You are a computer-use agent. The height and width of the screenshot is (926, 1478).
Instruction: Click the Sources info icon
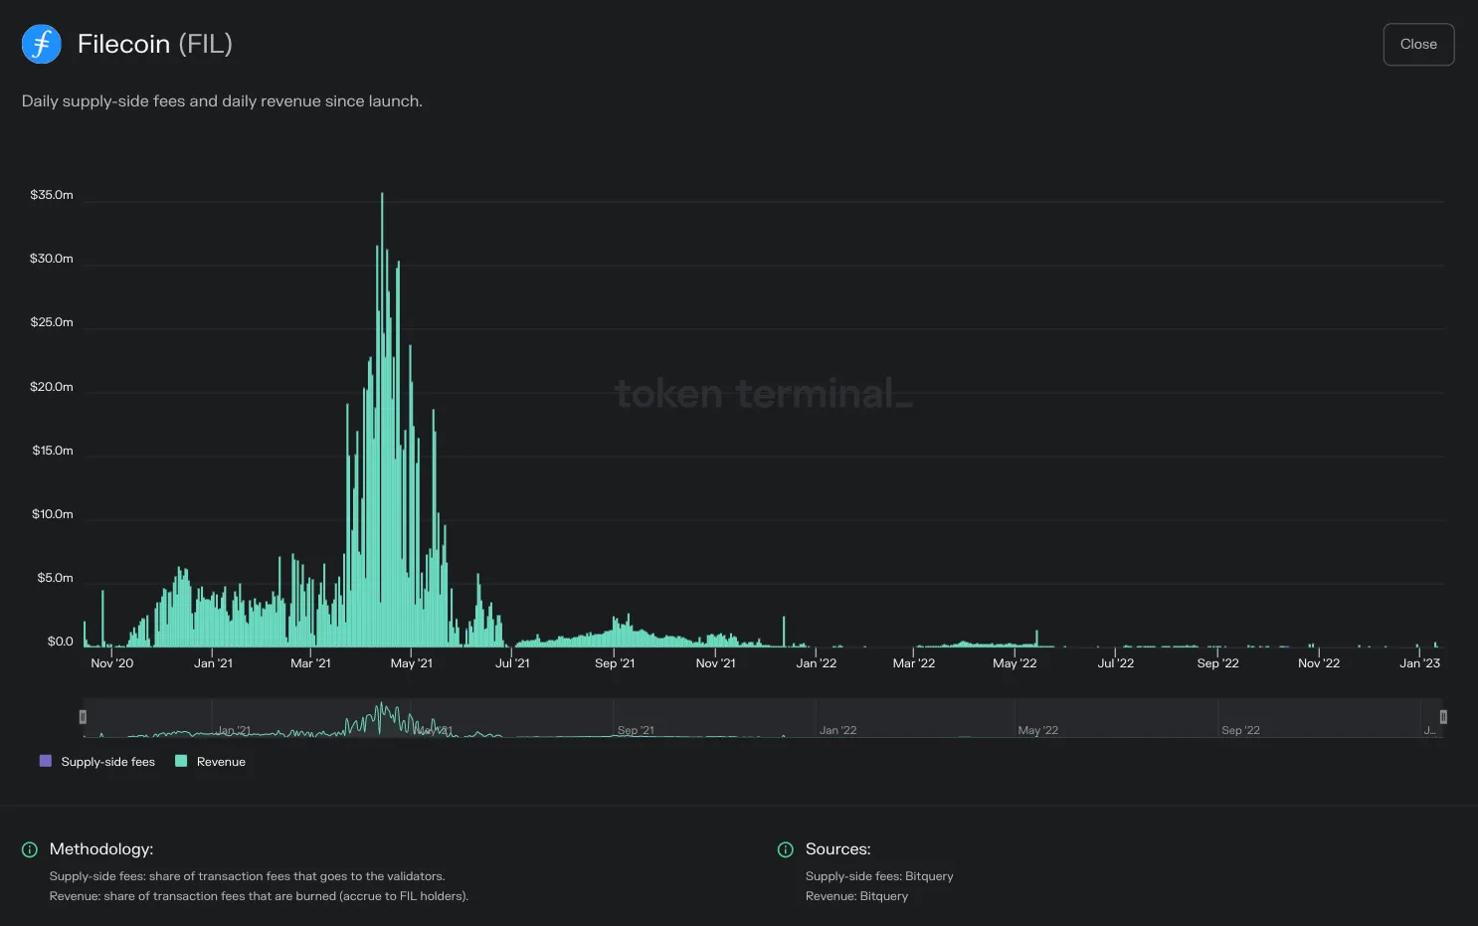pos(786,849)
